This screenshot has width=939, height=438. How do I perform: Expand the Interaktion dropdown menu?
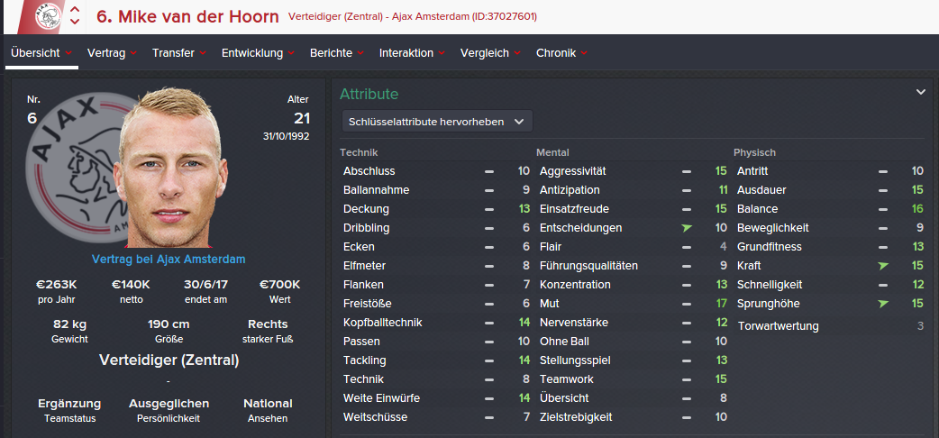[x=412, y=53]
